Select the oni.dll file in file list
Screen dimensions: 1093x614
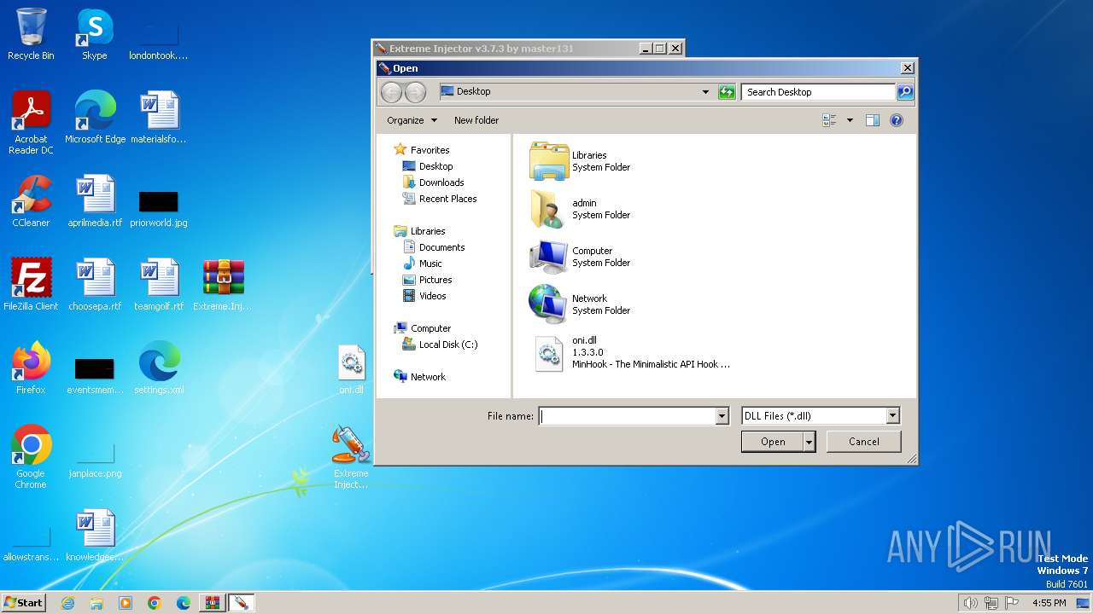(632, 352)
